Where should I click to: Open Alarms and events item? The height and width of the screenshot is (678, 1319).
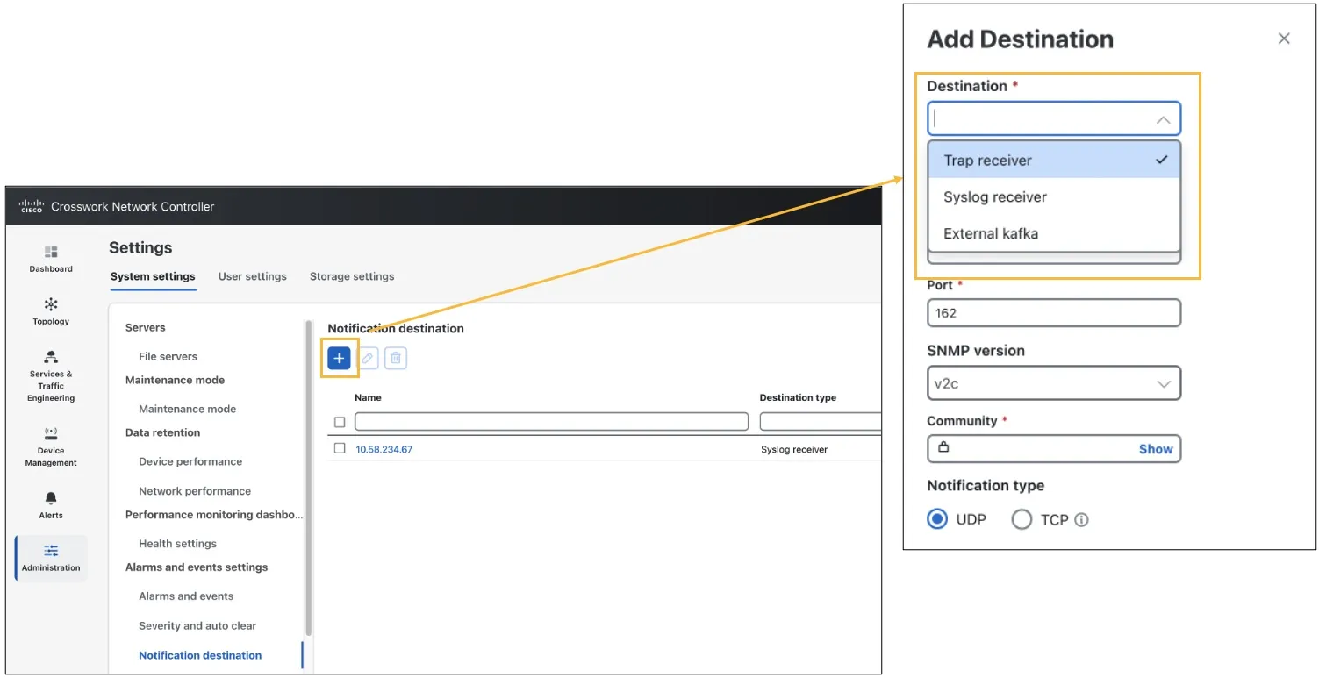tap(186, 596)
